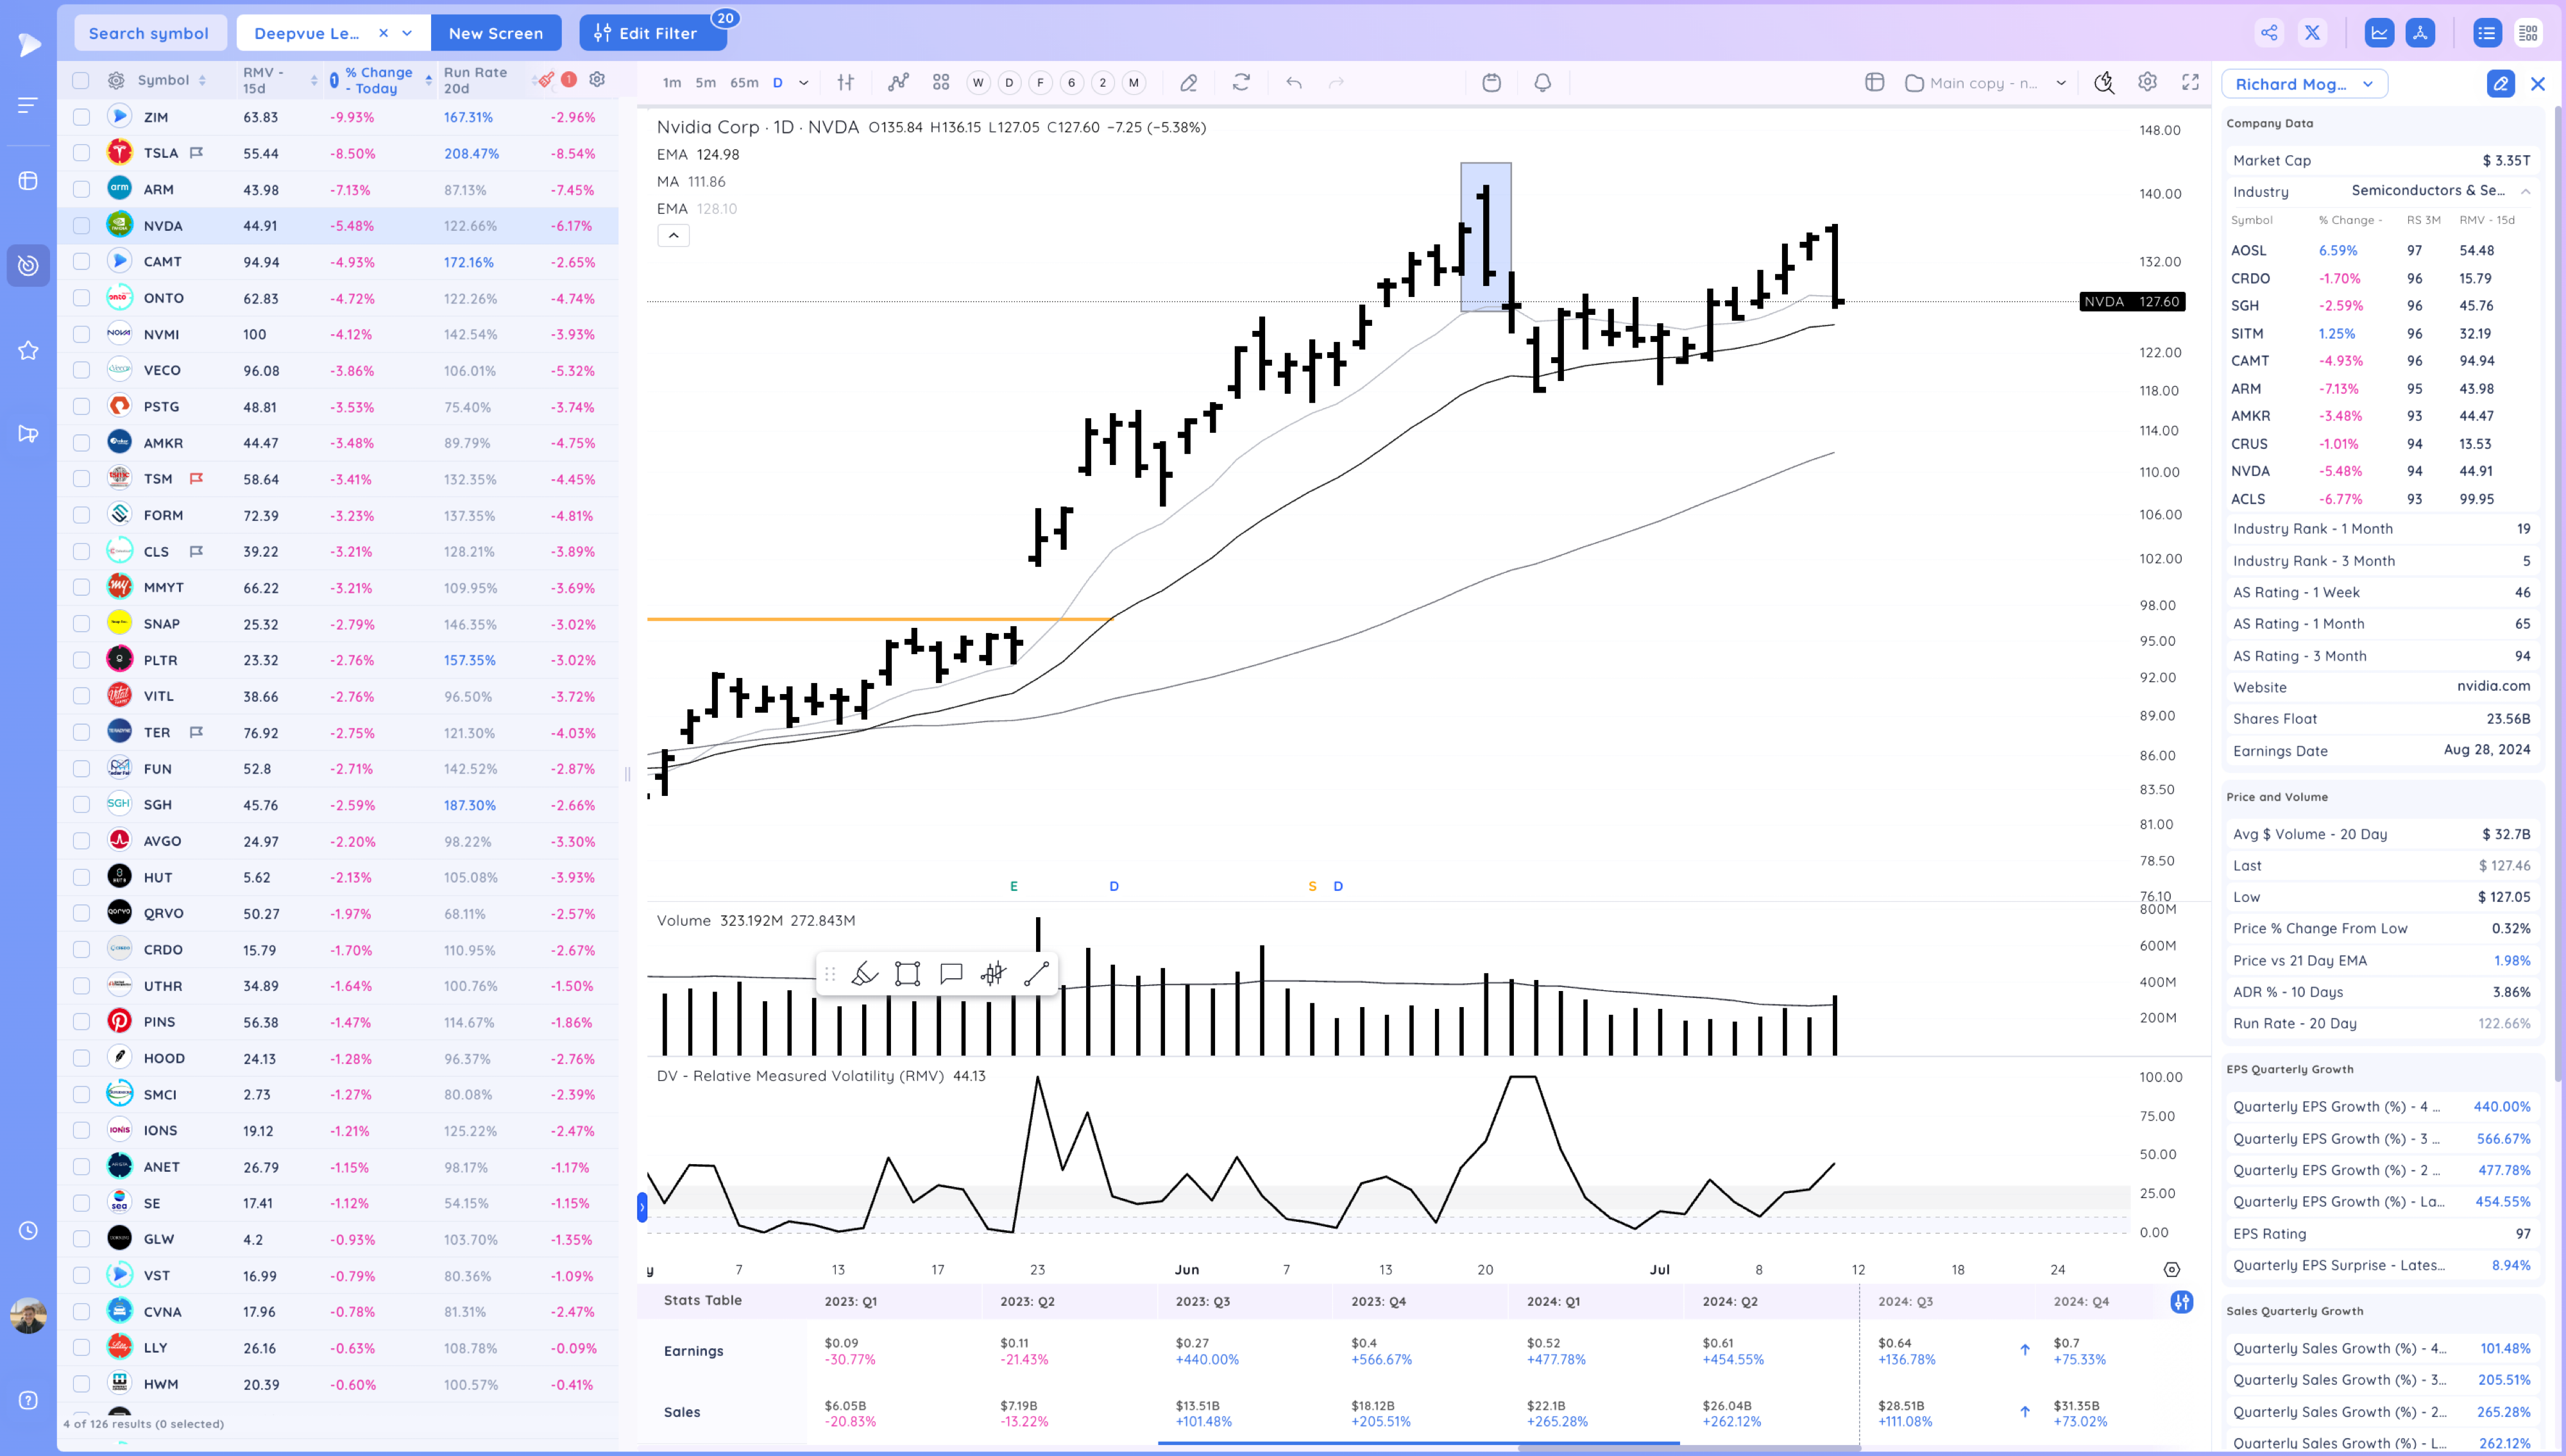Click the eraser drawing tool icon

point(1188,83)
